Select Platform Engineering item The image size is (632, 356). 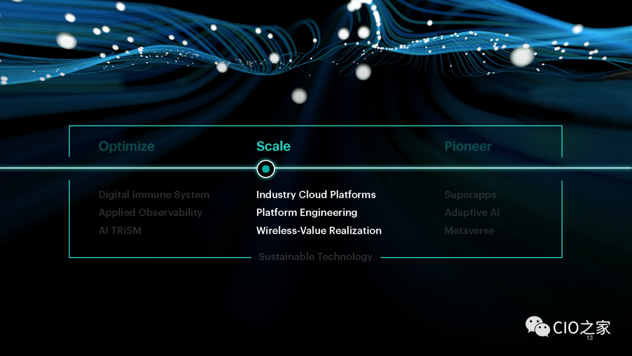coord(307,213)
